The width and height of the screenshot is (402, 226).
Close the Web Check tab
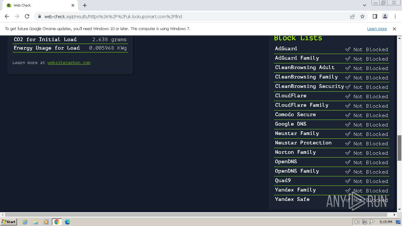click(x=73, y=5)
